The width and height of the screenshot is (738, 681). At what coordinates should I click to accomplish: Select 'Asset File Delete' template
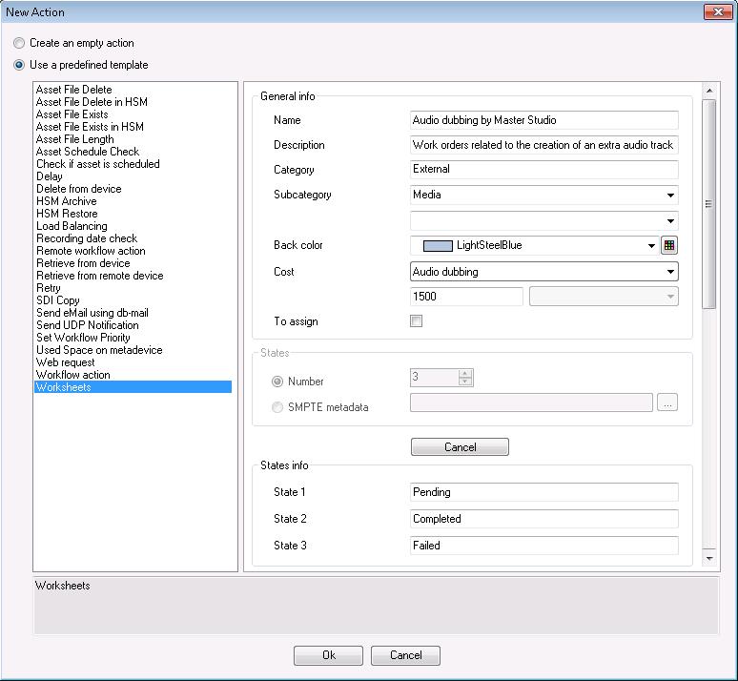click(73, 90)
